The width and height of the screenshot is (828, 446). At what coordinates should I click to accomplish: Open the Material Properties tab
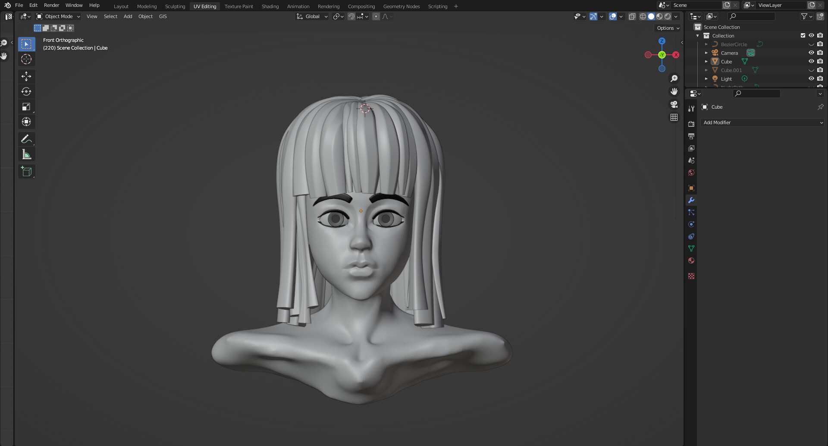click(x=691, y=261)
